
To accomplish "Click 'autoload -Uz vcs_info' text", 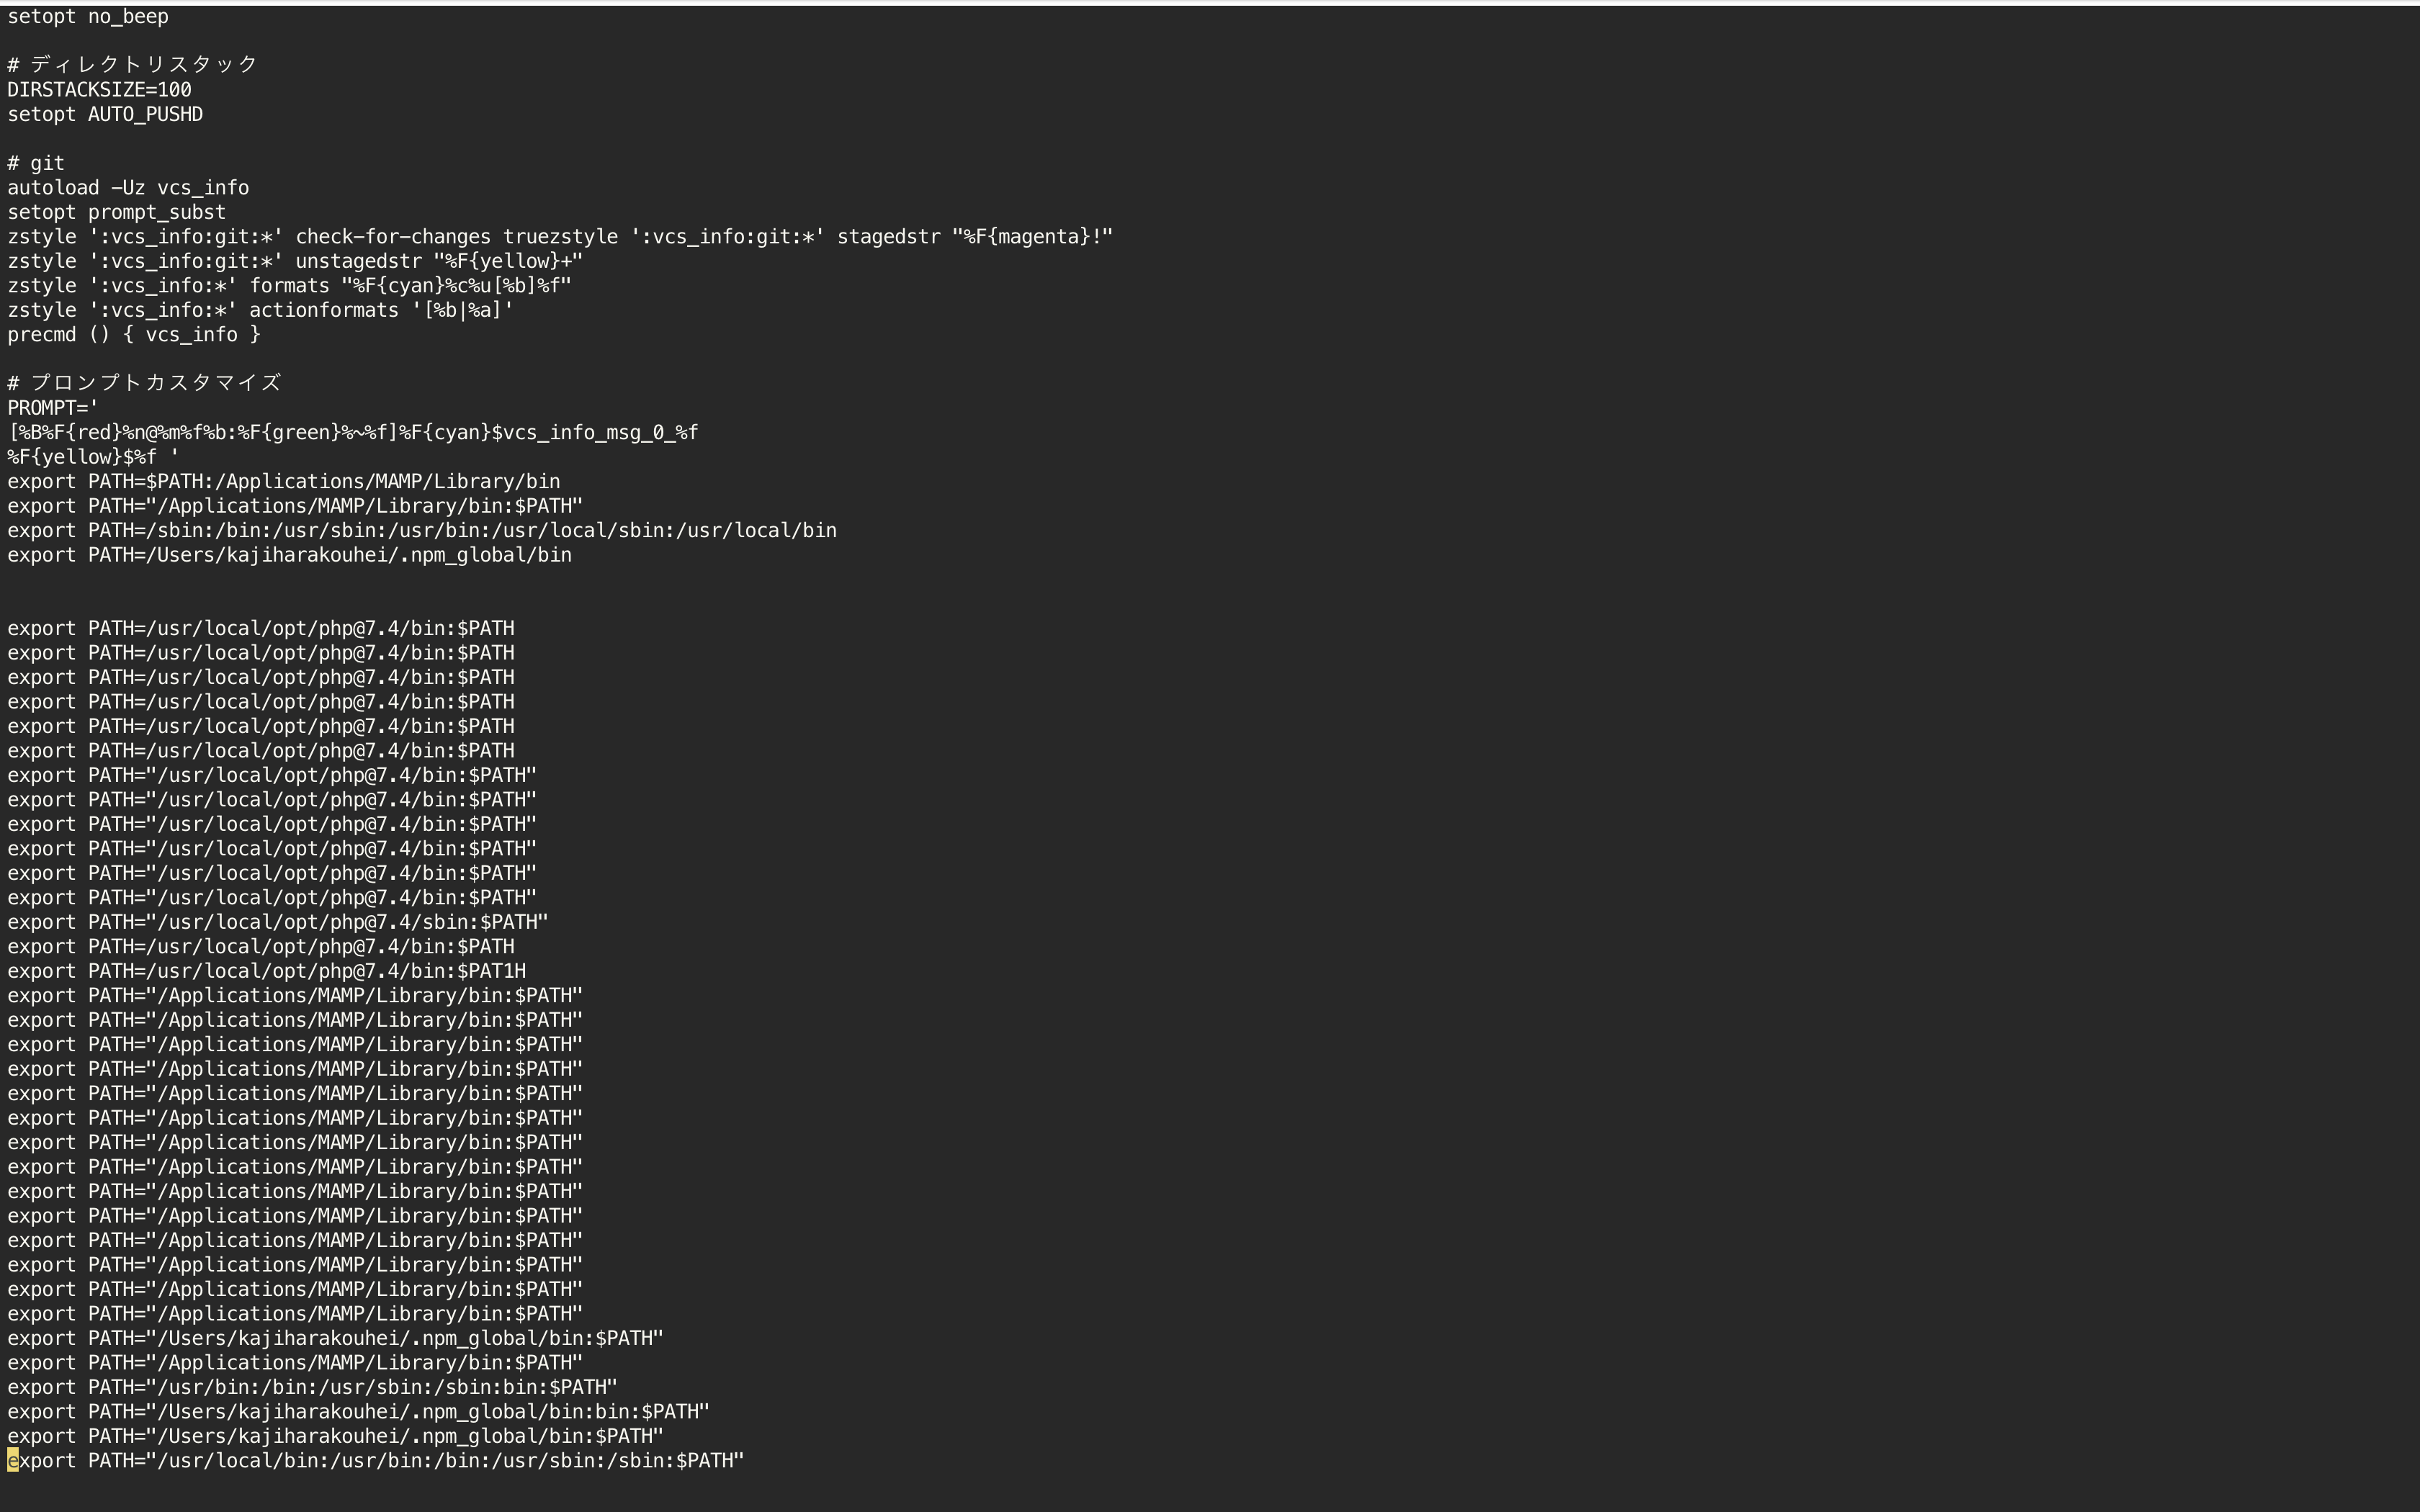I will pos(128,188).
